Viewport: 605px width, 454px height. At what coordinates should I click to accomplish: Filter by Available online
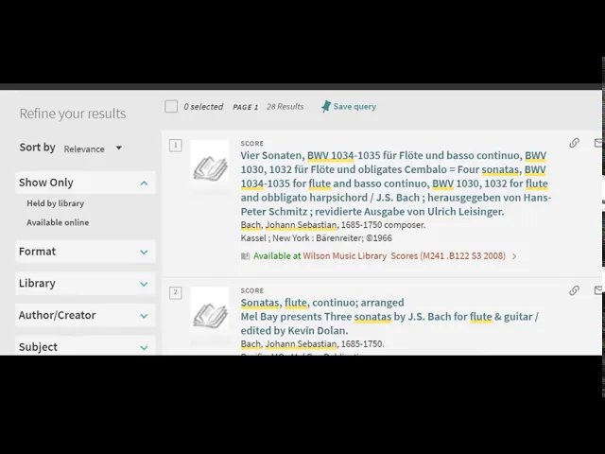[x=58, y=222]
